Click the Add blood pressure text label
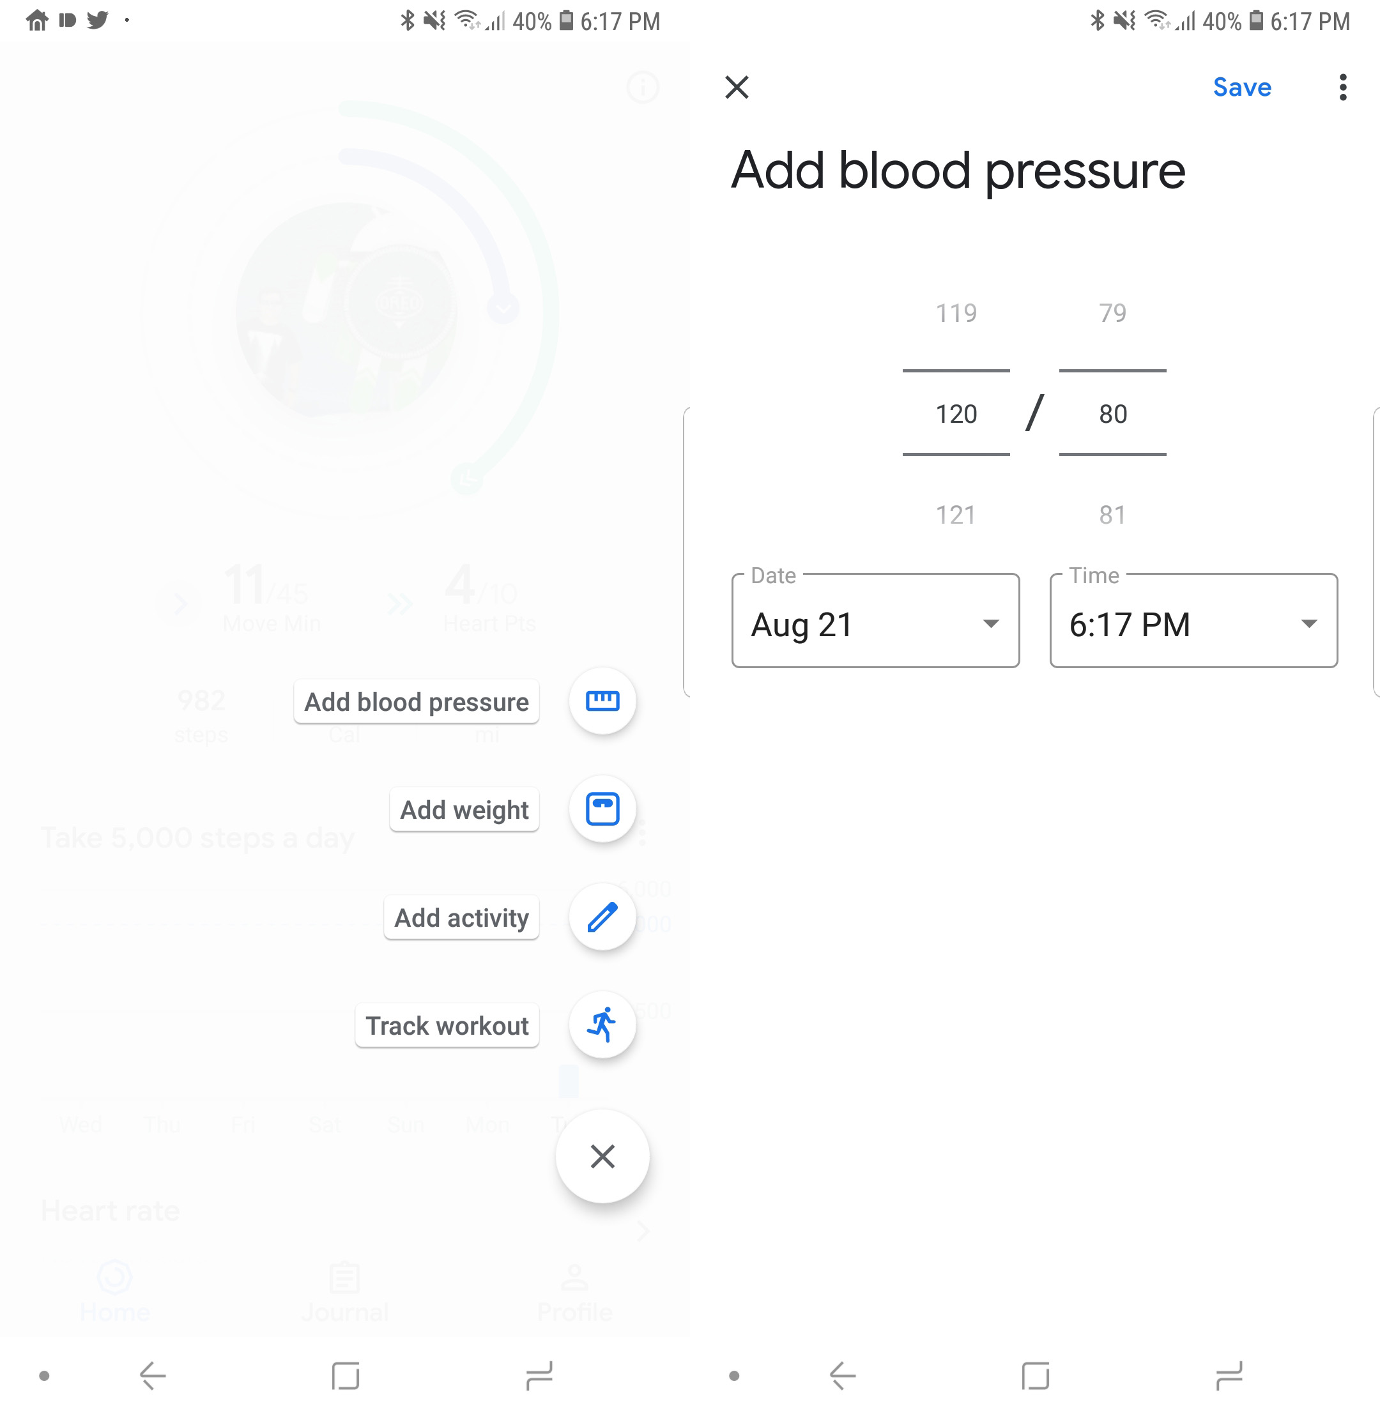Screen dimensions: 1380x1418 click(417, 700)
